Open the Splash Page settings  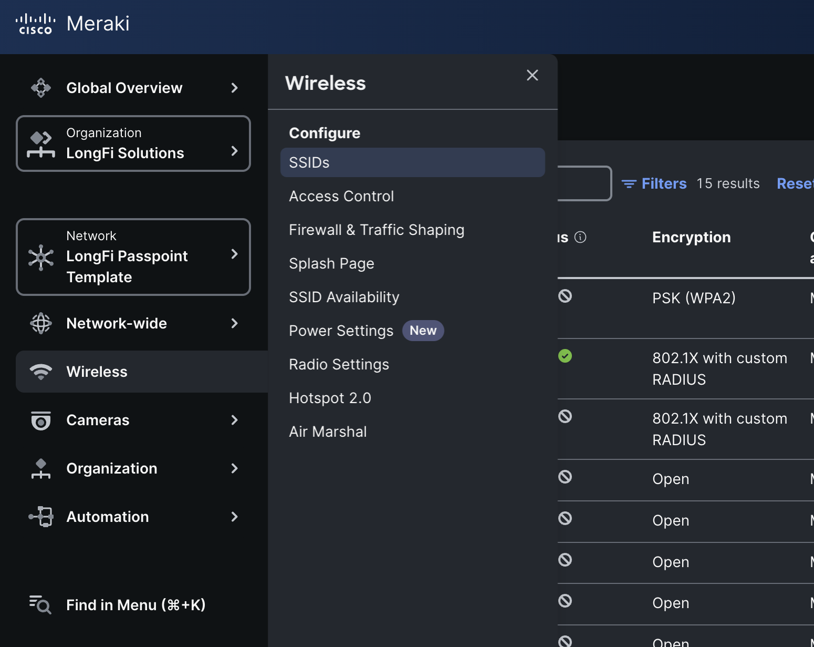[331, 263]
